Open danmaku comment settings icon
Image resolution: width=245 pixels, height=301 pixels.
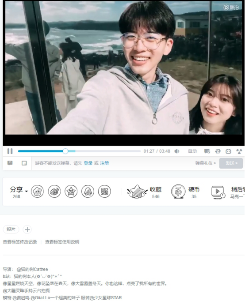click(x=10, y=163)
